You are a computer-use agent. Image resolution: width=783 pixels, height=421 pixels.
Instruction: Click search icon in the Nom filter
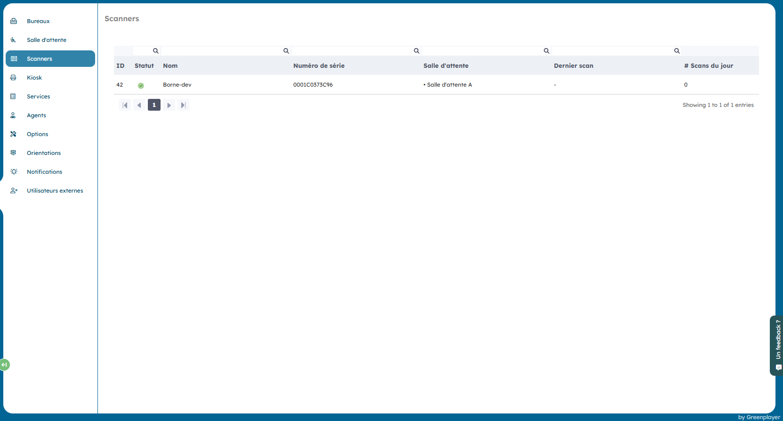coord(286,51)
